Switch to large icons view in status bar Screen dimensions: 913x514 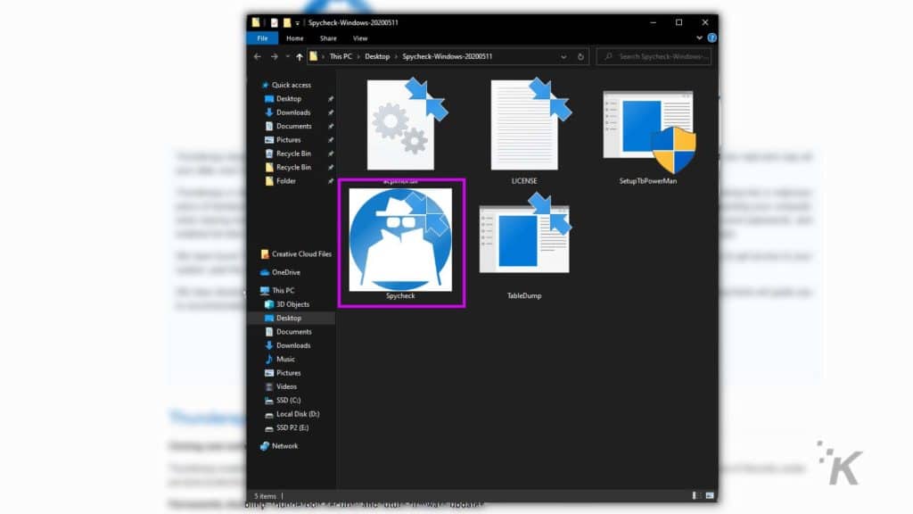[709, 495]
